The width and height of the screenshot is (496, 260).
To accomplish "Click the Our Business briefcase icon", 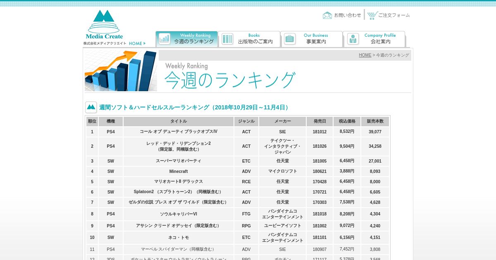I will point(290,39).
